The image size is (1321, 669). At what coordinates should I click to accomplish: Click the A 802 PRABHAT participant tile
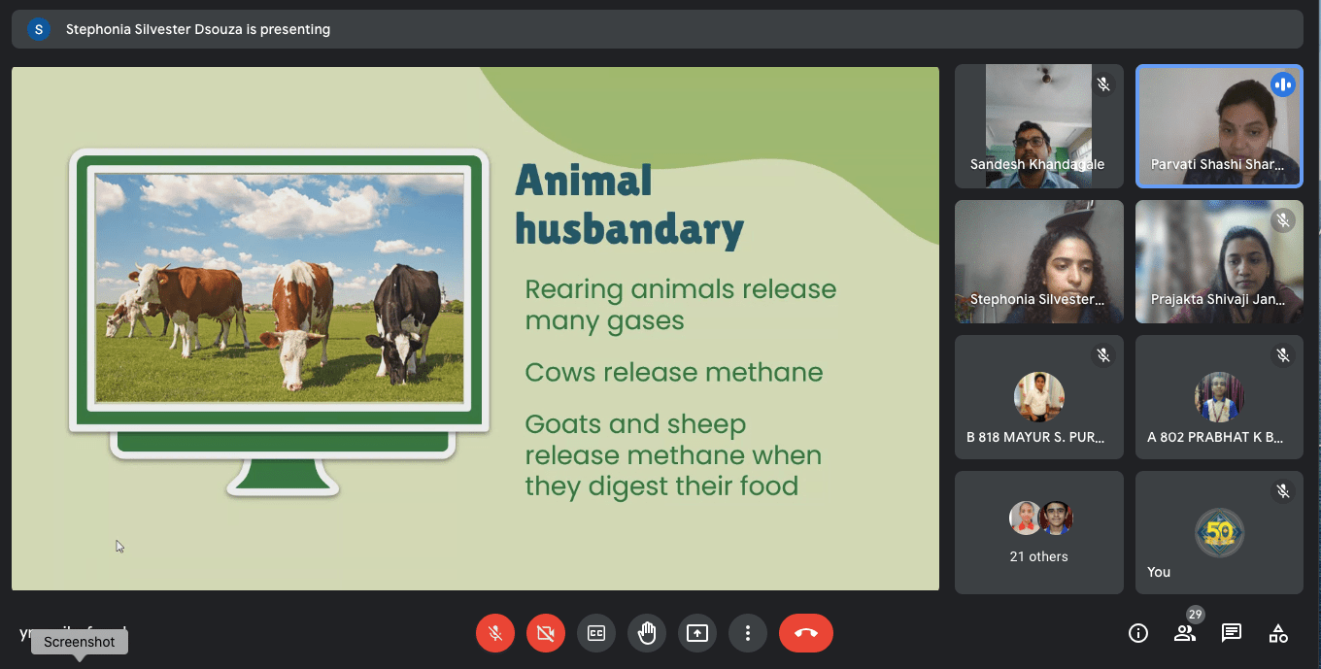coord(1219,397)
